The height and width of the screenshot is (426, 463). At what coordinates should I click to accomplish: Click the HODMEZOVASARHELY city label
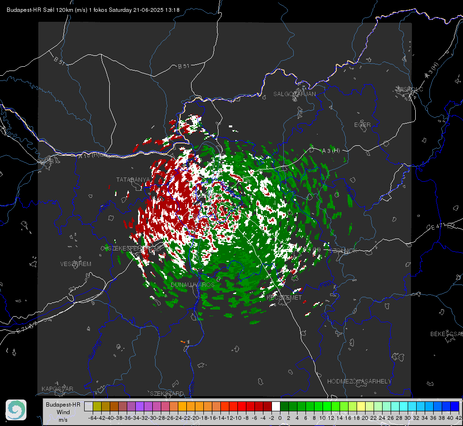(x=359, y=382)
